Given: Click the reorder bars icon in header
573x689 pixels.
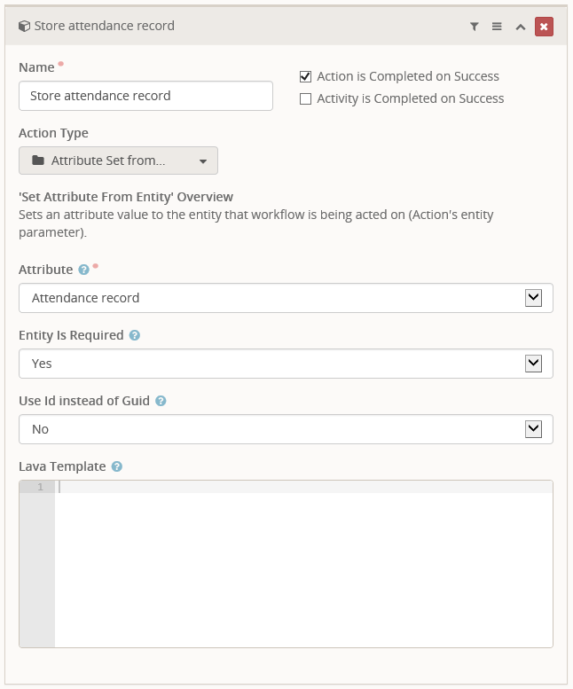Looking at the screenshot, I should click(x=498, y=27).
